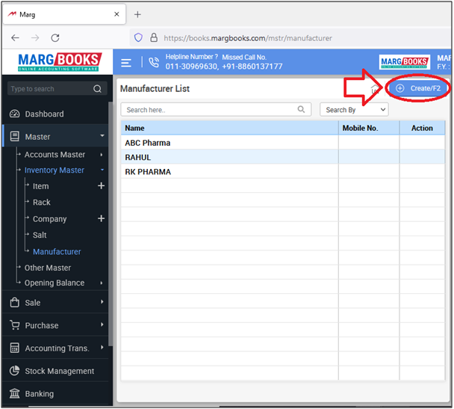The width and height of the screenshot is (454, 409).
Task: Click the magnifier icon in Search here field
Action: [301, 109]
